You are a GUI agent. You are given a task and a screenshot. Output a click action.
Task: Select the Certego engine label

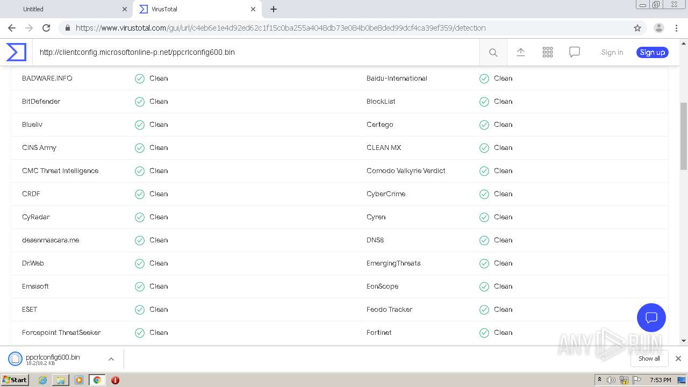(380, 125)
